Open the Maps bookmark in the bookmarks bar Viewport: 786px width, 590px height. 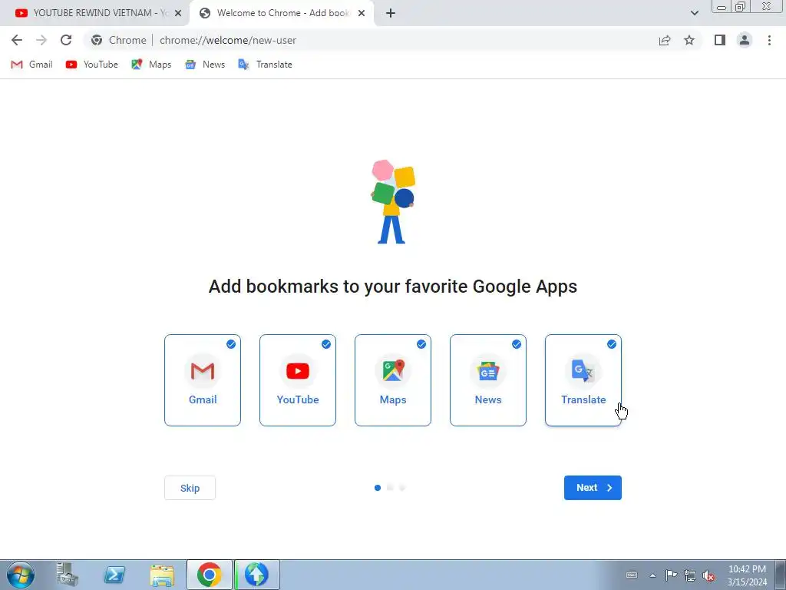(x=151, y=65)
